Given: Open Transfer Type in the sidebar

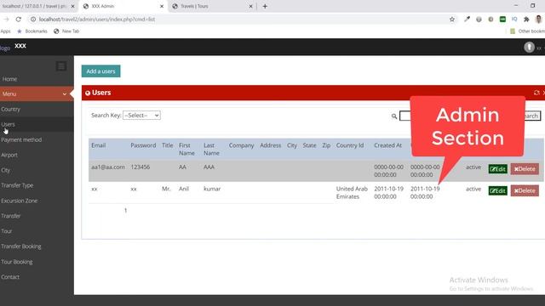Looking at the screenshot, I should click(x=17, y=185).
